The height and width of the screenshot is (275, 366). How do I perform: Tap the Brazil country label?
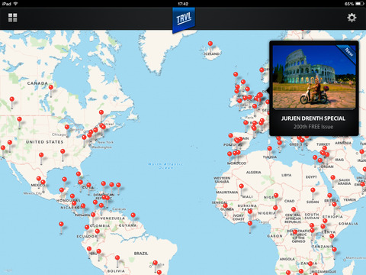141,254
